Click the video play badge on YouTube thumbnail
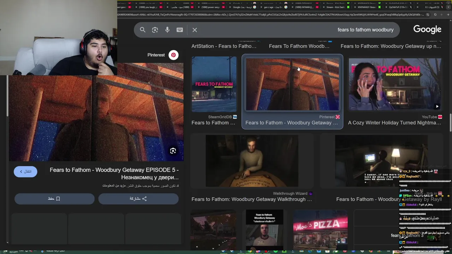Image resolution: width=452 pixels, height=254 pixels. [437, 106]
